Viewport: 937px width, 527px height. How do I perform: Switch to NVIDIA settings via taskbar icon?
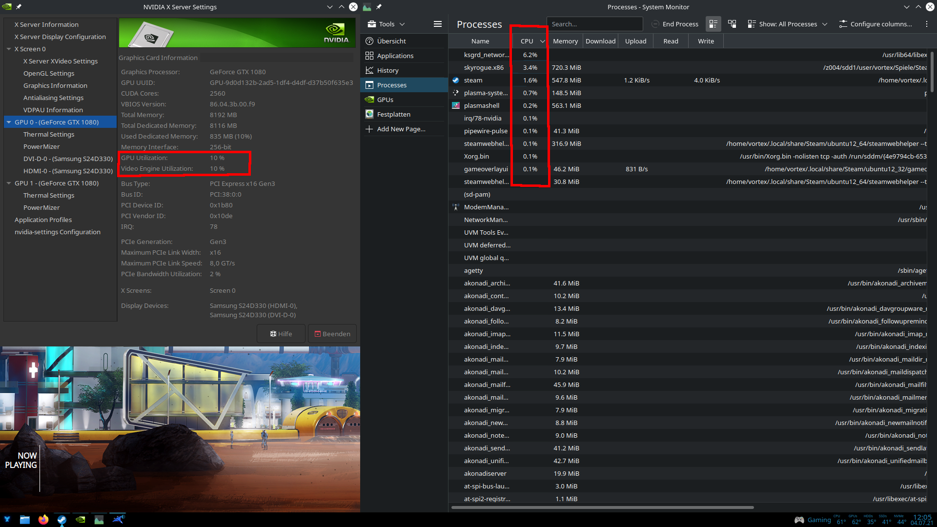click(81, 519)
